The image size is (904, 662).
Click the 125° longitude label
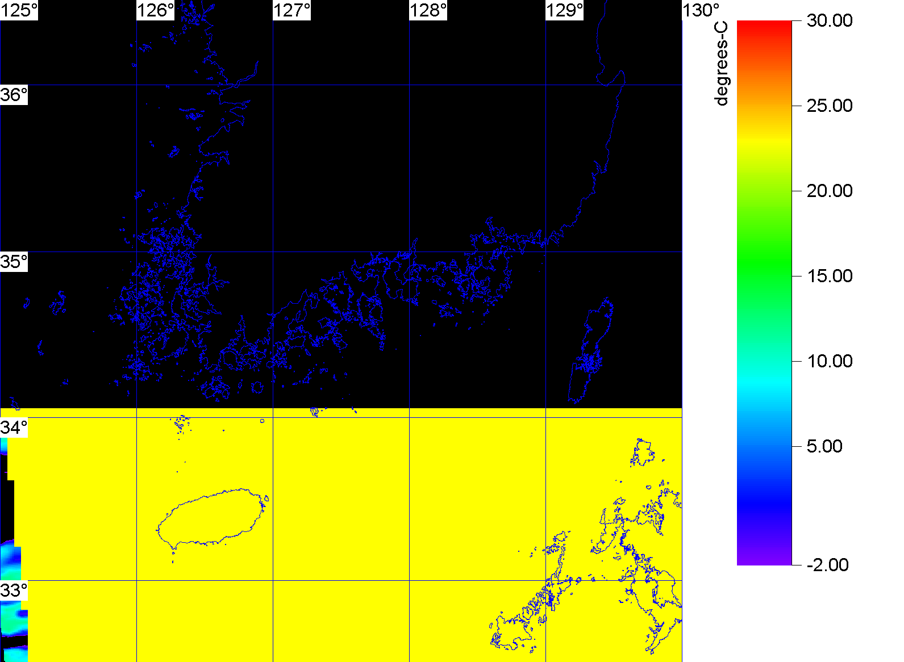[x=19, y=10]
